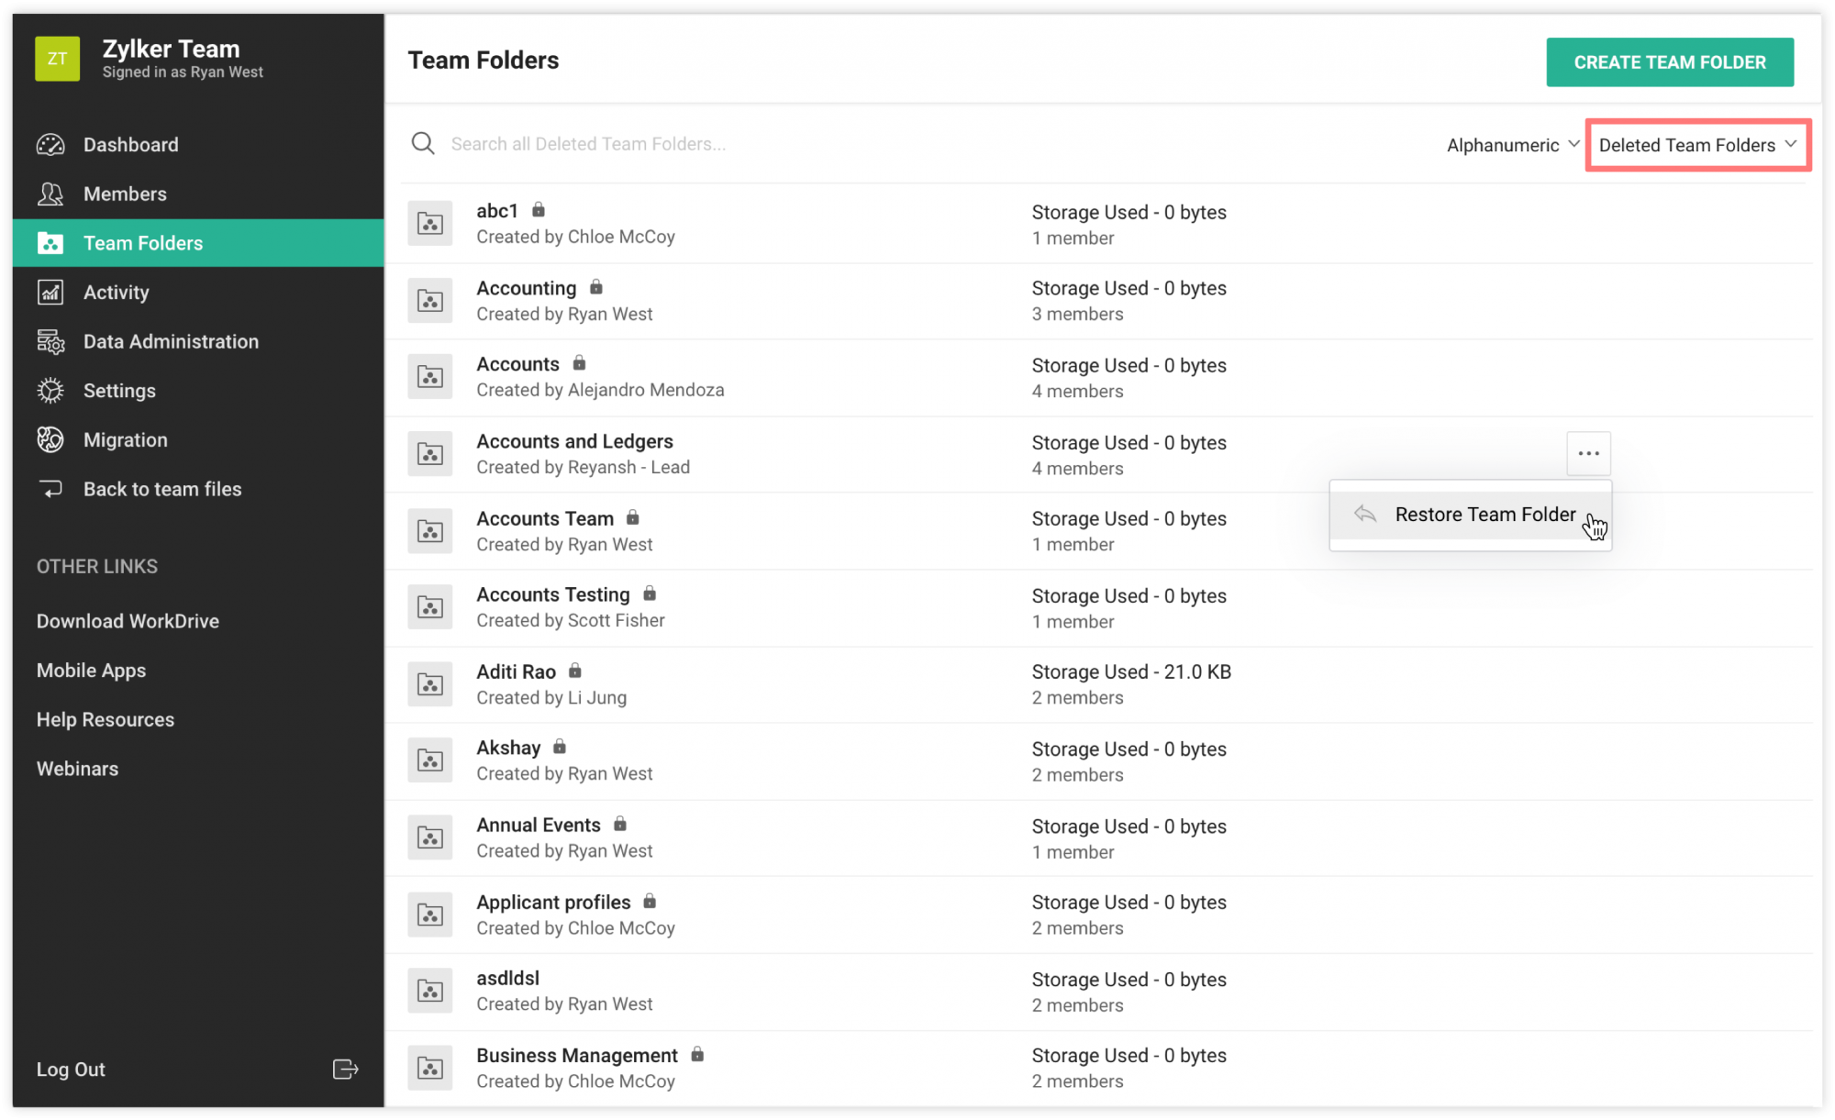Choose Restore Team Folder from the menu

pyautogui.click(x=1485, y=514)
